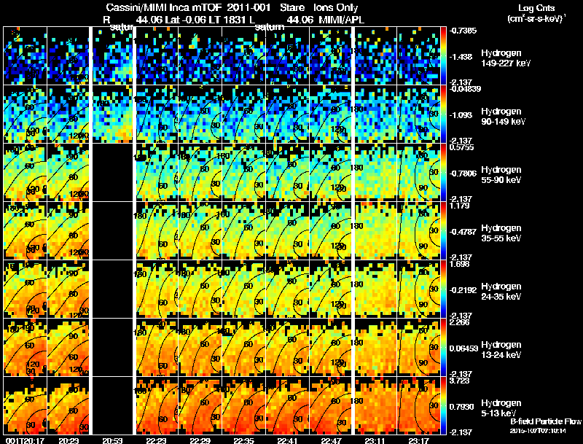This screenshot has height=444, width=583.
Task: Click the -0.2192 colorbar midpoint value
Action: click(463, 290)
